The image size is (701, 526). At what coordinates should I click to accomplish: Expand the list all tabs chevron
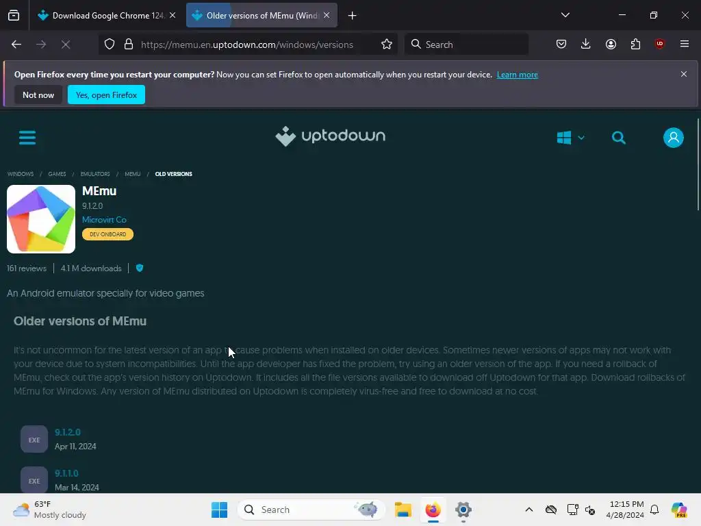565,15
